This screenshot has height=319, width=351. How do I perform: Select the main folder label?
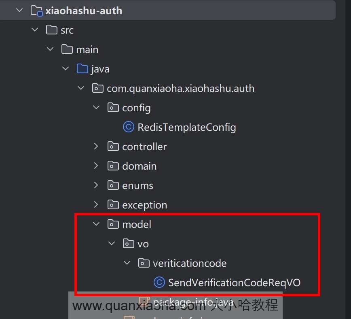point(87,49)
